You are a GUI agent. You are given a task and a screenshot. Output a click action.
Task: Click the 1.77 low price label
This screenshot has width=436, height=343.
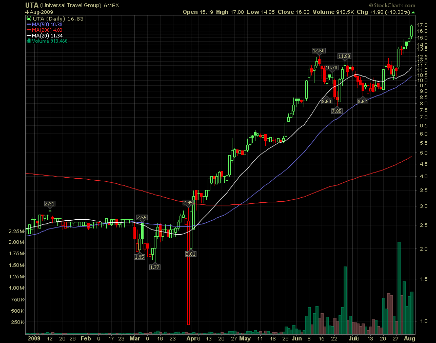(x=154, y=267)
